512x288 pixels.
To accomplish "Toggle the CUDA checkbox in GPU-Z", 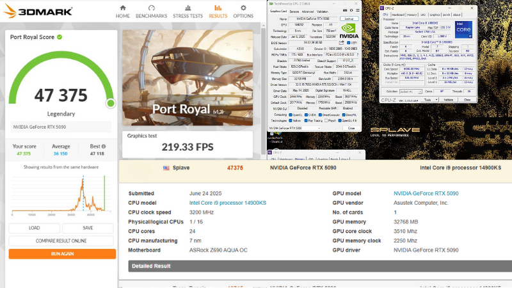I will coord(306,115).
